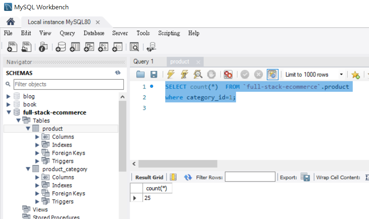The height and width of the screenshot is (219, 369).
Task: Click the editor horizontal scrollbar thumb
Action: point(178,164)
